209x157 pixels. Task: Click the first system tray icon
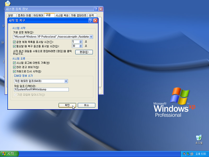pos(184,154)
